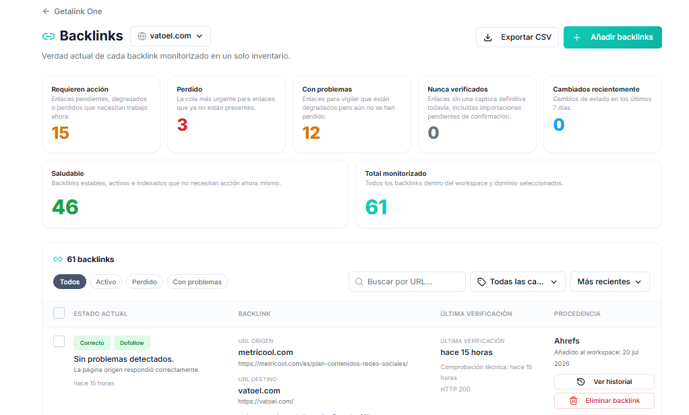689x415 pixels.
Task: Click the Exportar CSV button
Action: click(517, 37)
